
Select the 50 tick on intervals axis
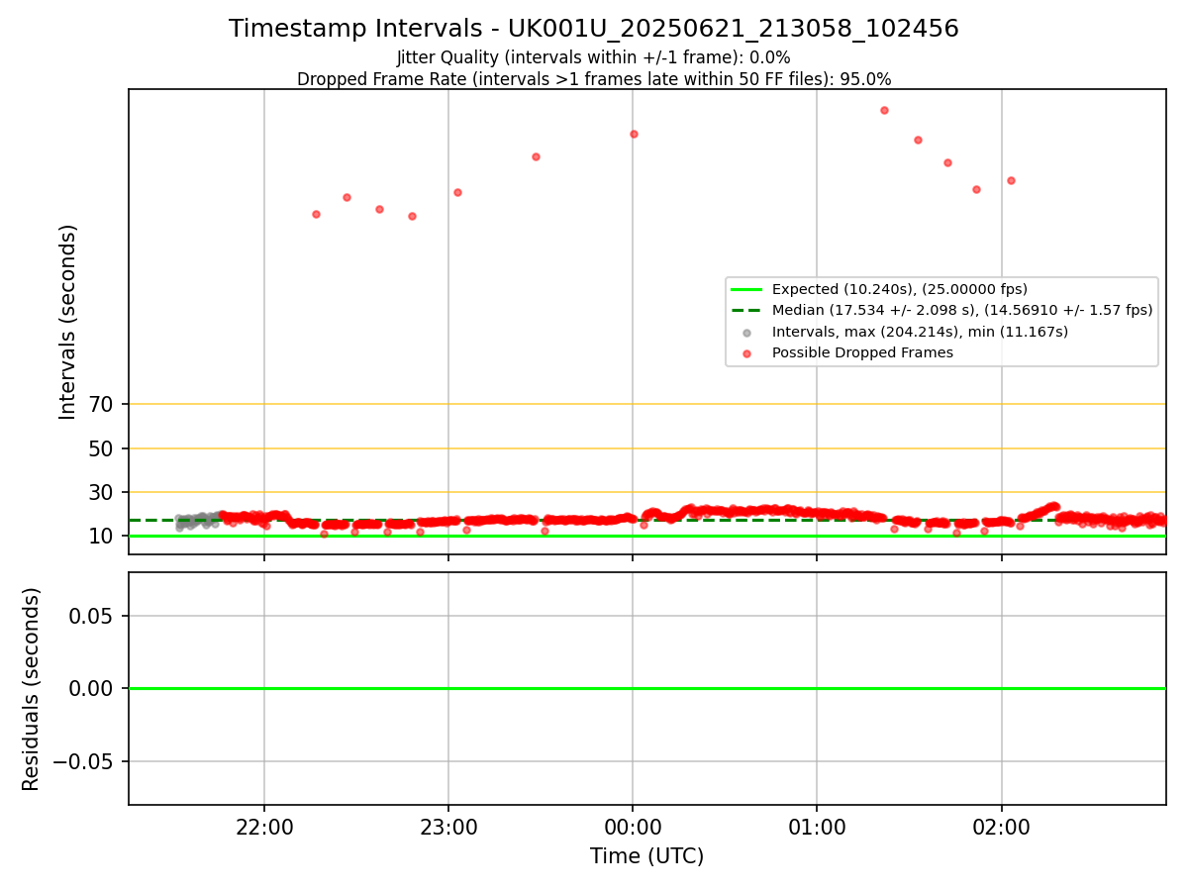click(x=102, y=448)
